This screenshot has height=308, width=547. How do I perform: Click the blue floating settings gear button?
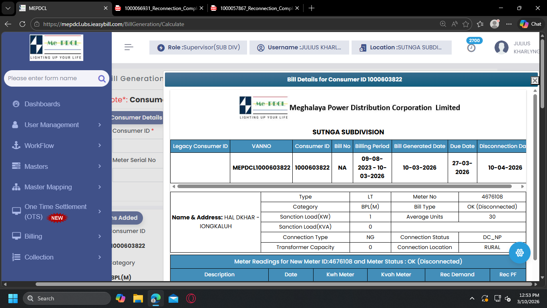pyautogui.click(x=520, y=253)
